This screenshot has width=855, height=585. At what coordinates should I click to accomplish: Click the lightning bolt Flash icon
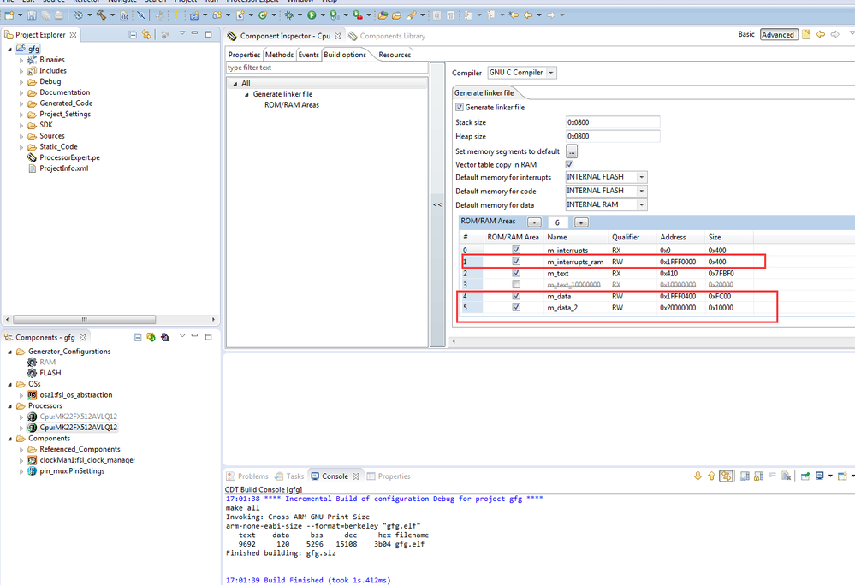[176, 15]
